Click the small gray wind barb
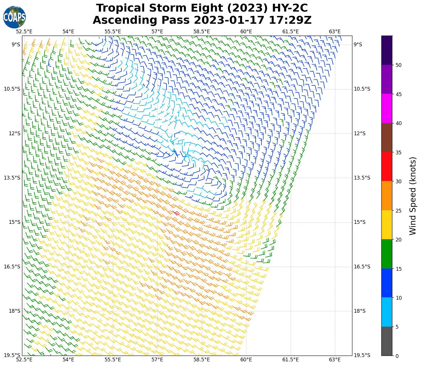 (144, 85)
